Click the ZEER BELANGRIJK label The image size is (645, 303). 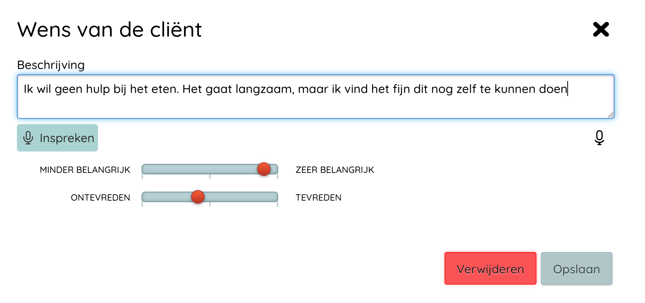click(335, 170)
